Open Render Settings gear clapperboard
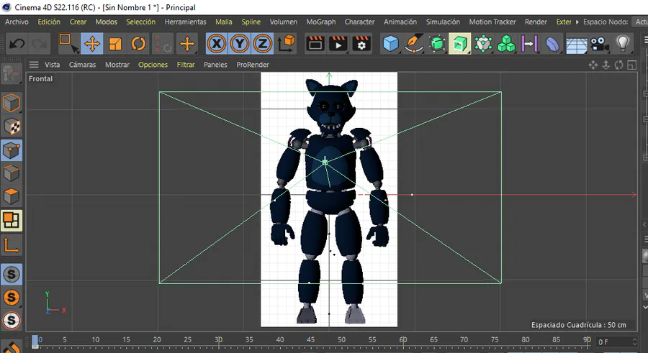The image size is (648, 353). (361, 44)
